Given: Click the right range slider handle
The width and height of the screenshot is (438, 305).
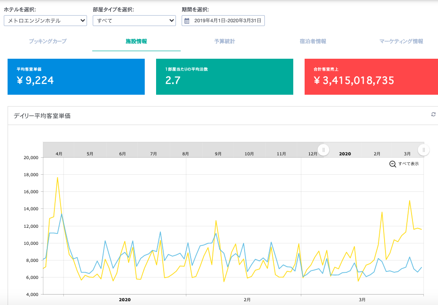Looking at the screenshot, I should click(x=423, y=150).
